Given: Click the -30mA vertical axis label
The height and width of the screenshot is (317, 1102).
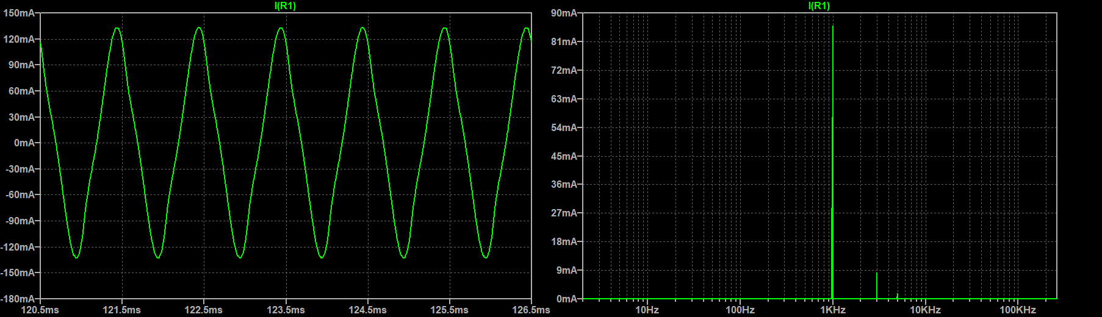Looking at the screenshot, I should 21,169.
